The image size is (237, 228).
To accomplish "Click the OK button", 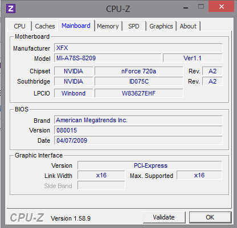I will [x=210, y=217].
